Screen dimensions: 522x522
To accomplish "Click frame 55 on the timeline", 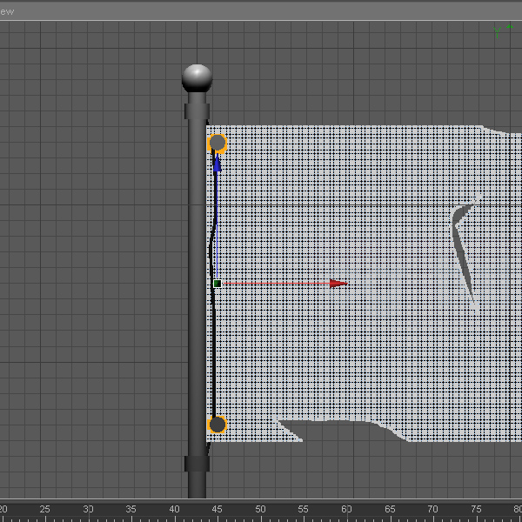I will click(x=304, y=509).
